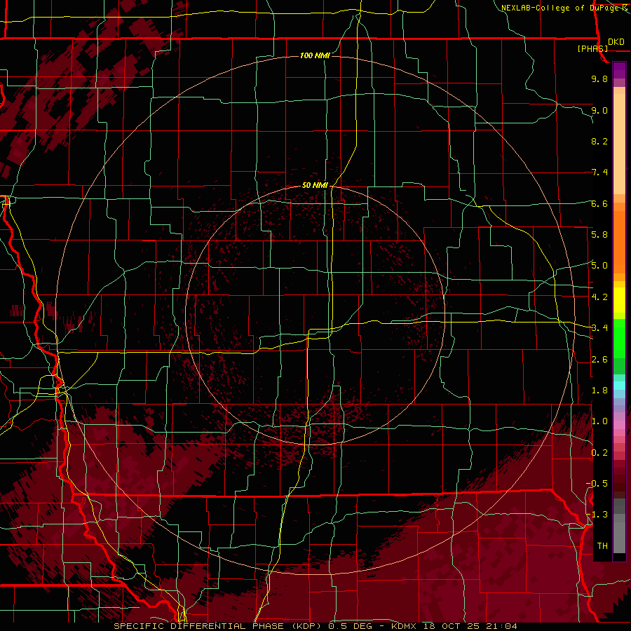This screenshot has height=631, width=631.
Task: Click the 0.2 value on the color scale
Action: (599, 452)
